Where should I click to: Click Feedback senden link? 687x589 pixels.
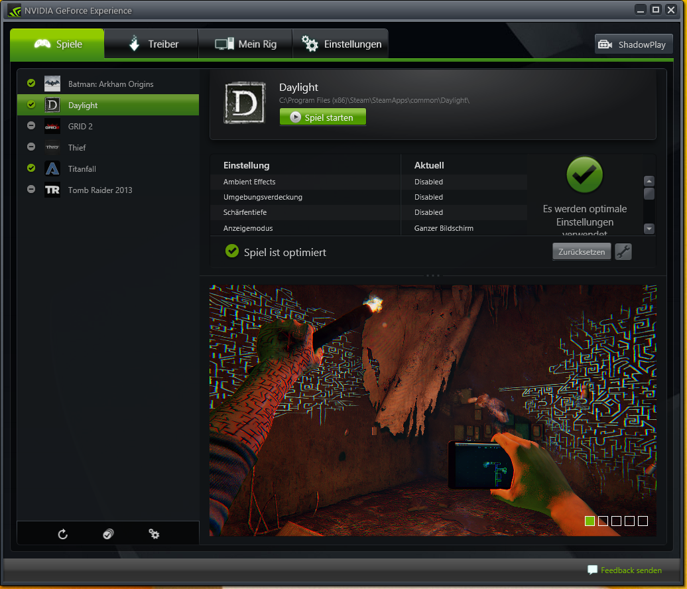point(631,570)
